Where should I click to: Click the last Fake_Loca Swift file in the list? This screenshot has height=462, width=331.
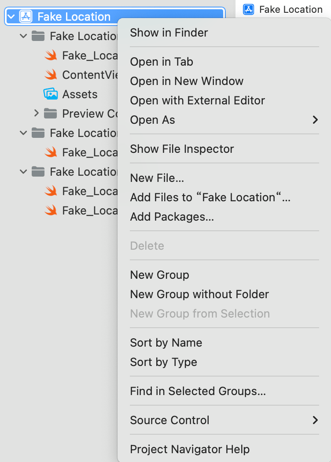81,211
